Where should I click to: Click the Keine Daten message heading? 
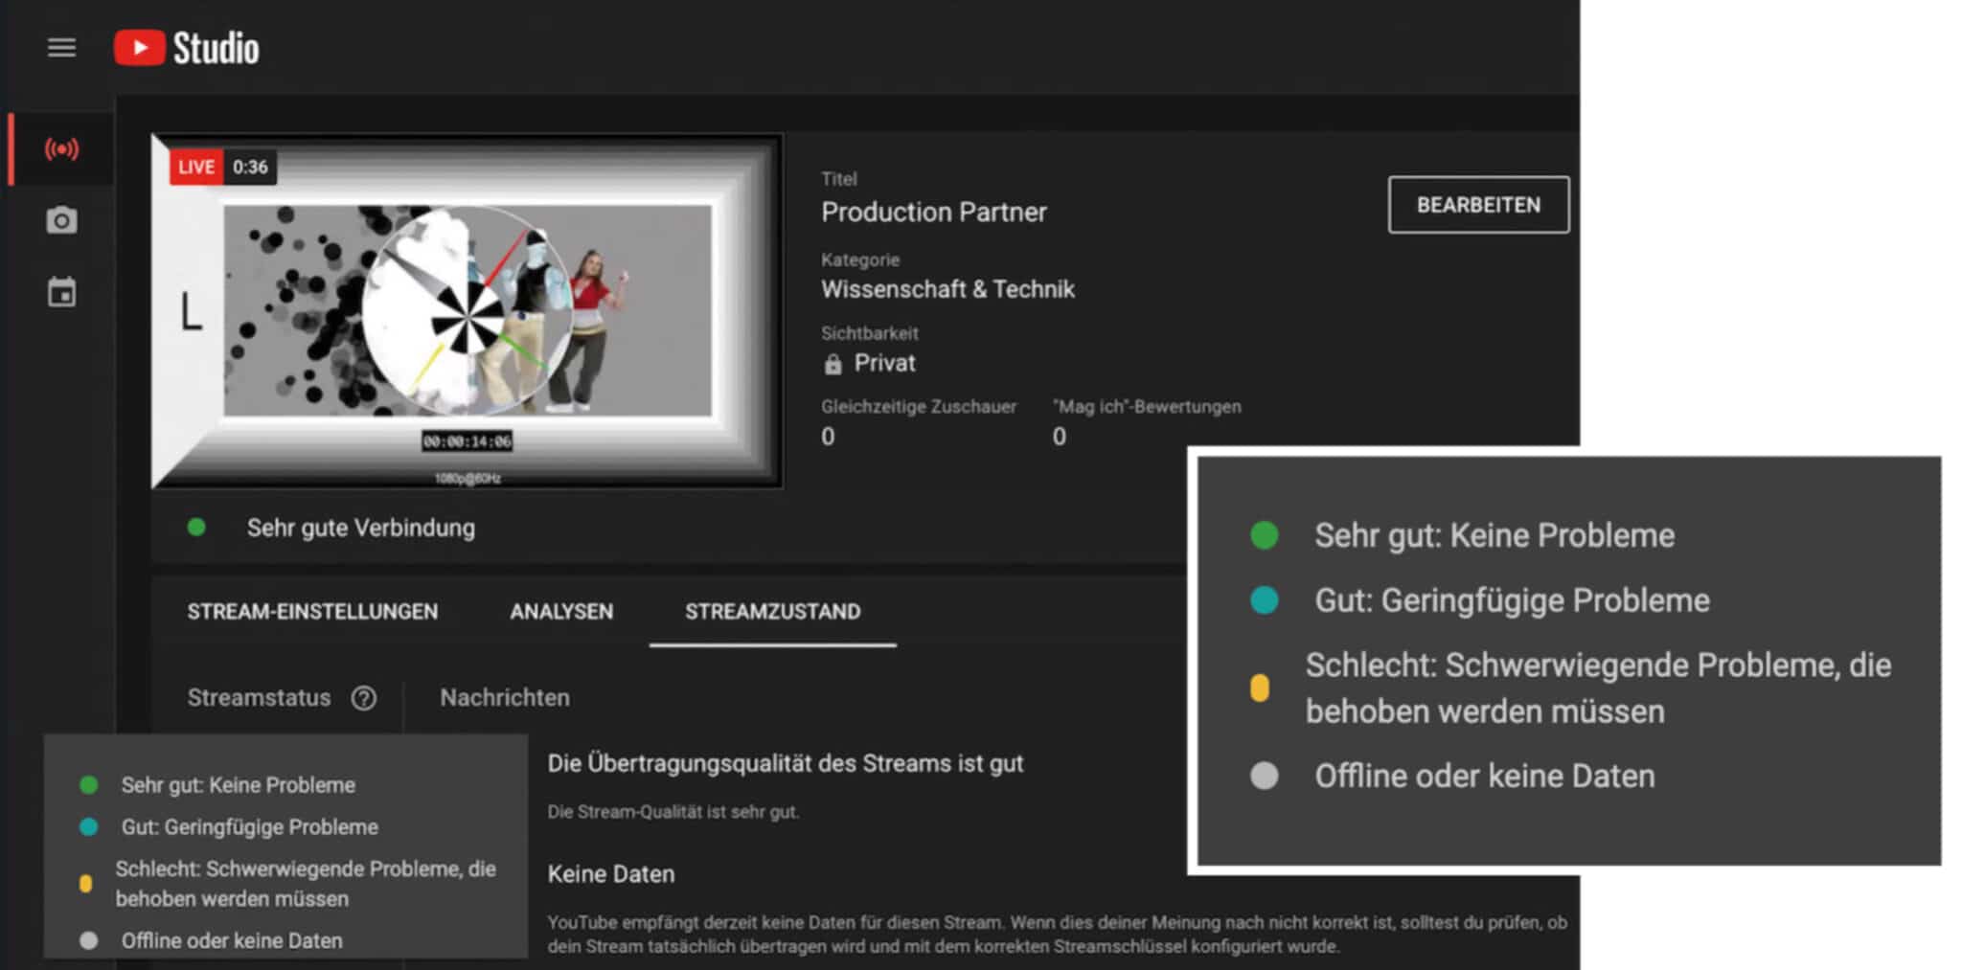click(x=611, y=874)
